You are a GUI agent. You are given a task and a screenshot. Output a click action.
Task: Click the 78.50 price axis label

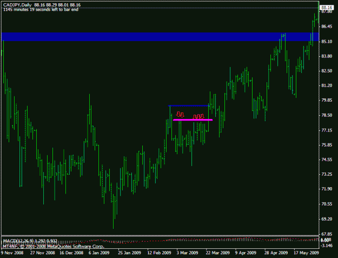tap(327, 115)
